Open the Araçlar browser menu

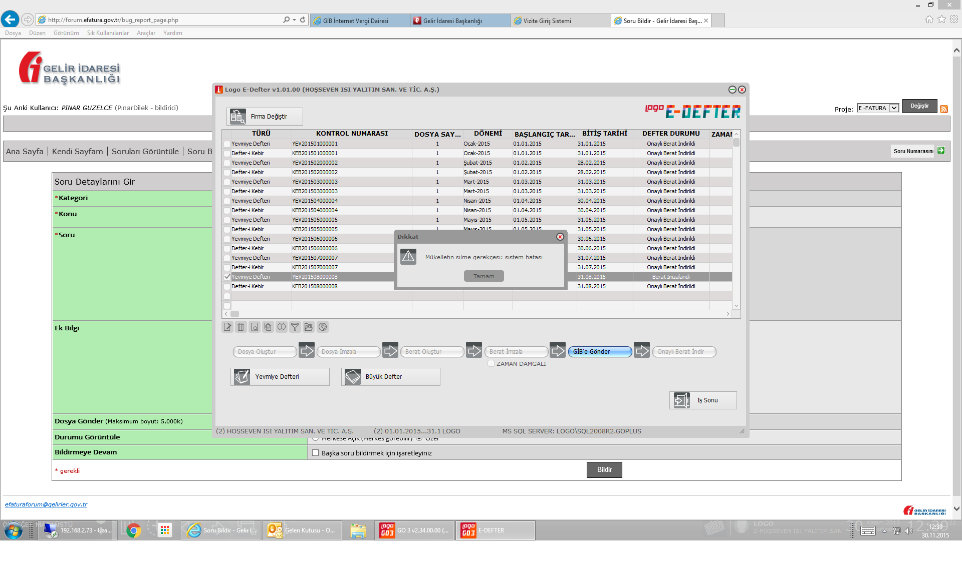146,33
